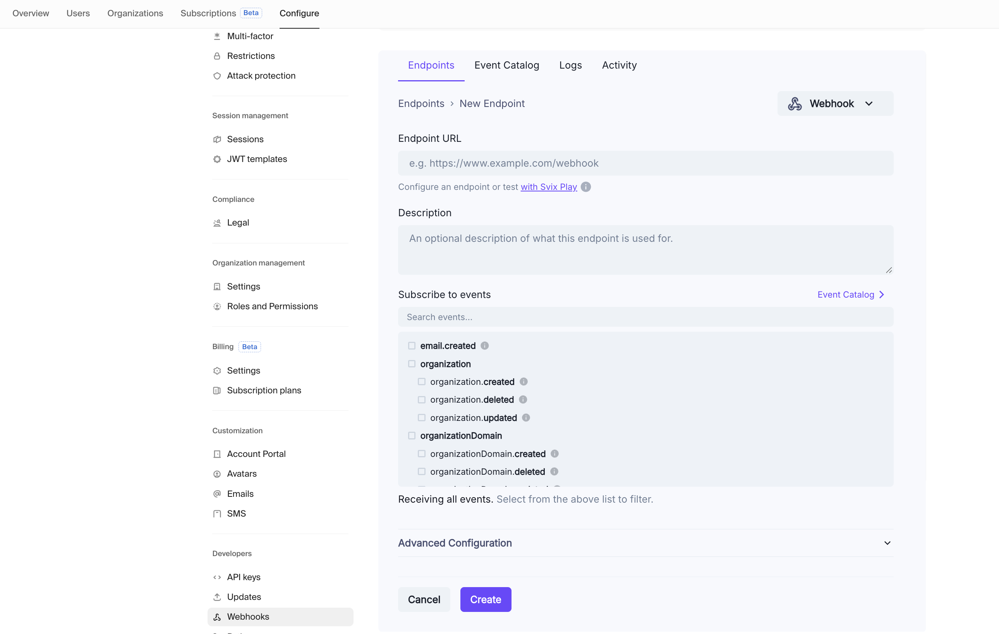Screen dimensions: 999x634
Task: Click the API keys code icon
Action: 217,577
